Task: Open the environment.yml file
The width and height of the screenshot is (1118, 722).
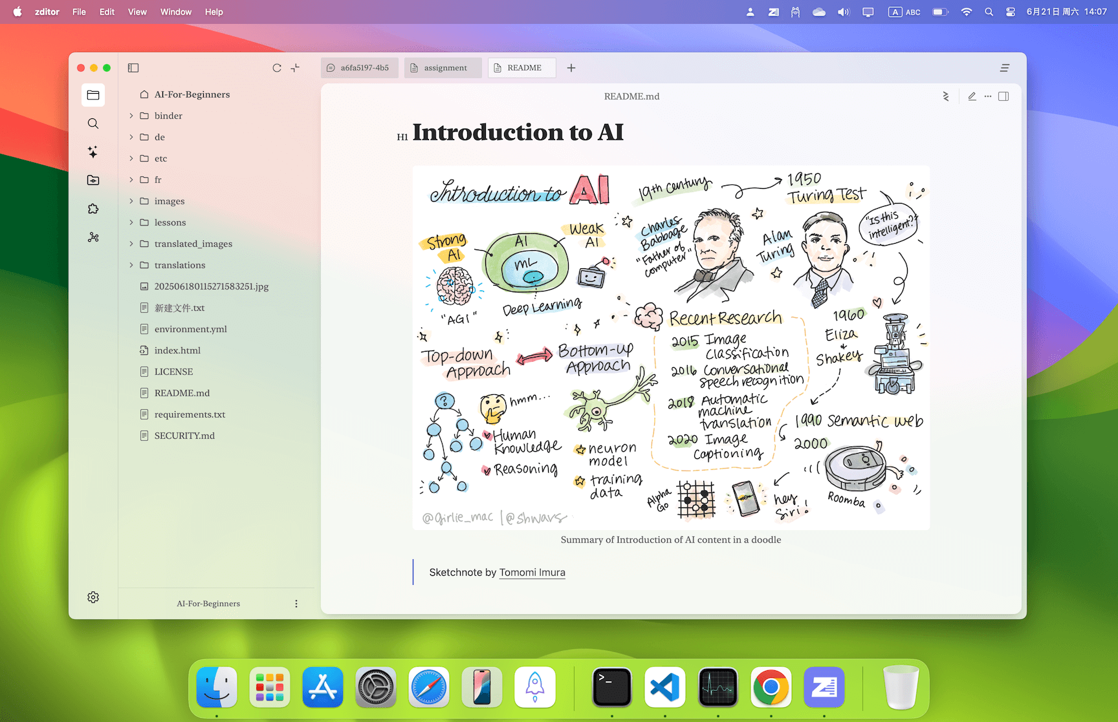Action: (x=190, y=329)
